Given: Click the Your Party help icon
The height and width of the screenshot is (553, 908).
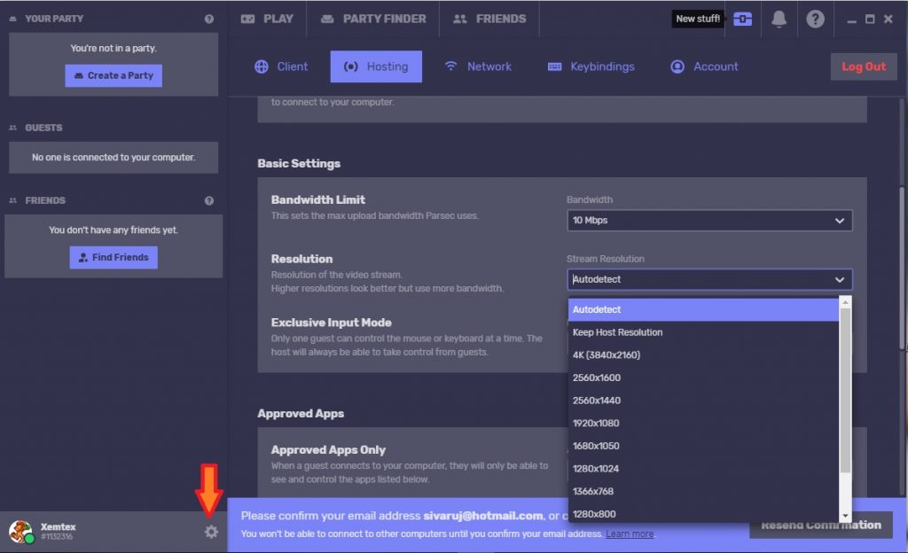Looking at the screenshot, I should (209, 19).
